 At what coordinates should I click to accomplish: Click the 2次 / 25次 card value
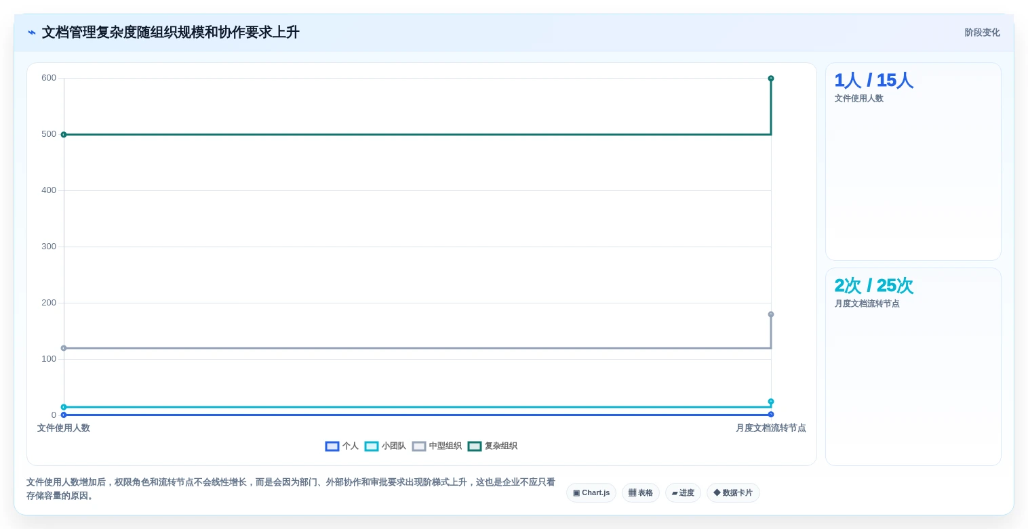(873, 286)
